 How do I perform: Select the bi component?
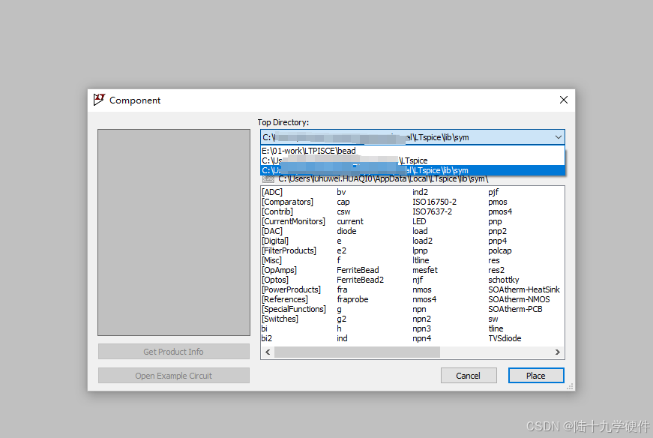264,328
